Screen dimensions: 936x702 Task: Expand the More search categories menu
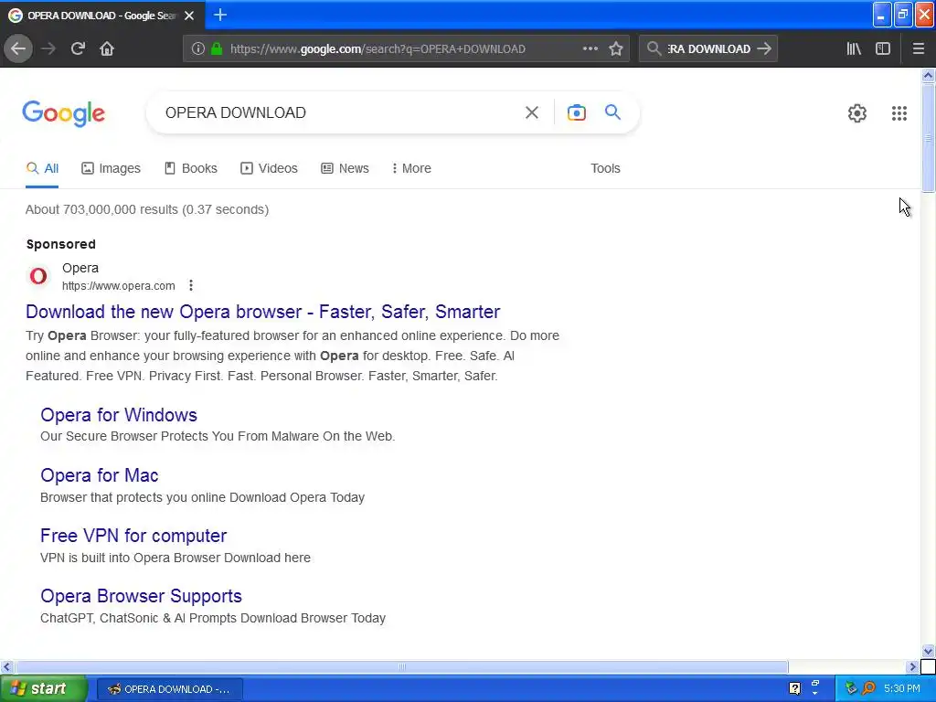tap(411, 168)
